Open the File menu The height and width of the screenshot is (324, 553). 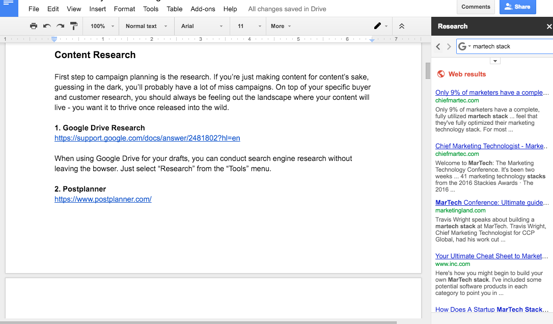tap(34, 9)
